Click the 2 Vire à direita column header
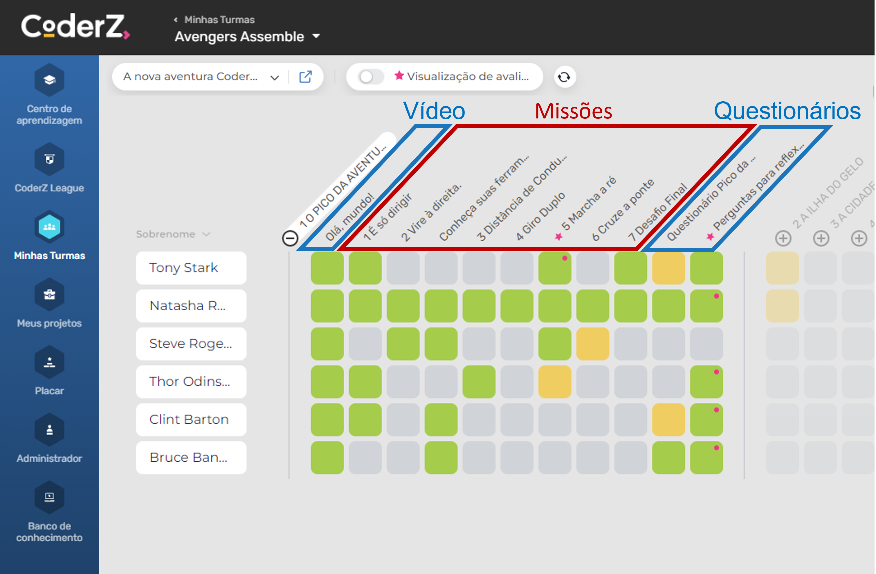This screenshot has width=876, height=574. click(x=431, y=212)
